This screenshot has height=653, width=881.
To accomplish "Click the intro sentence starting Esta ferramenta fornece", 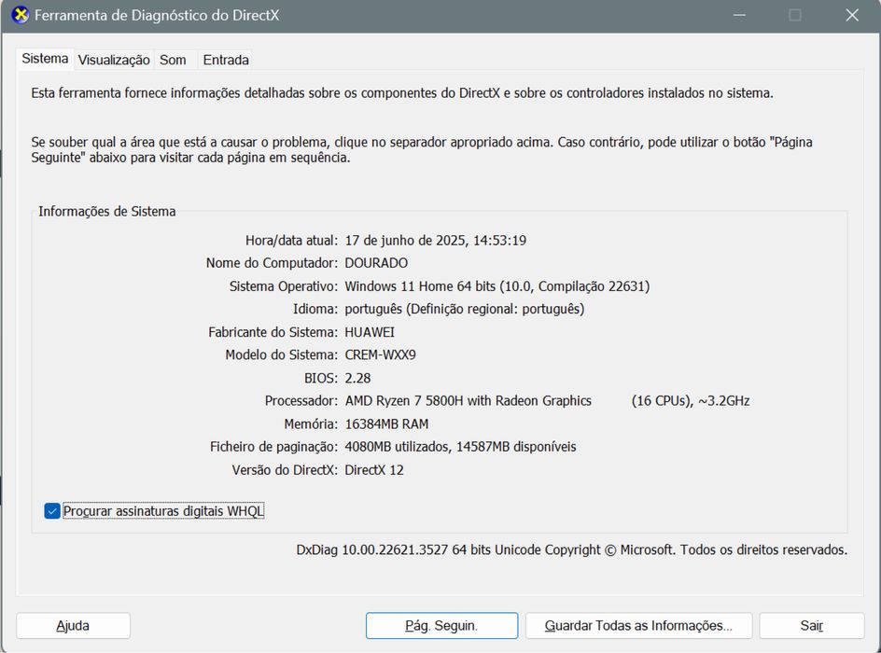I will 402,93.
